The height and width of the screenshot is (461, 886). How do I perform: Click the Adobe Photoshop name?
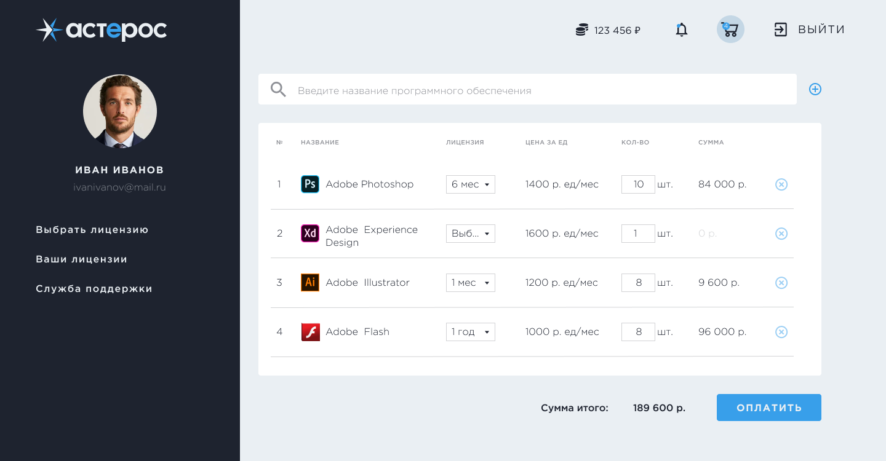click(370, 184)
